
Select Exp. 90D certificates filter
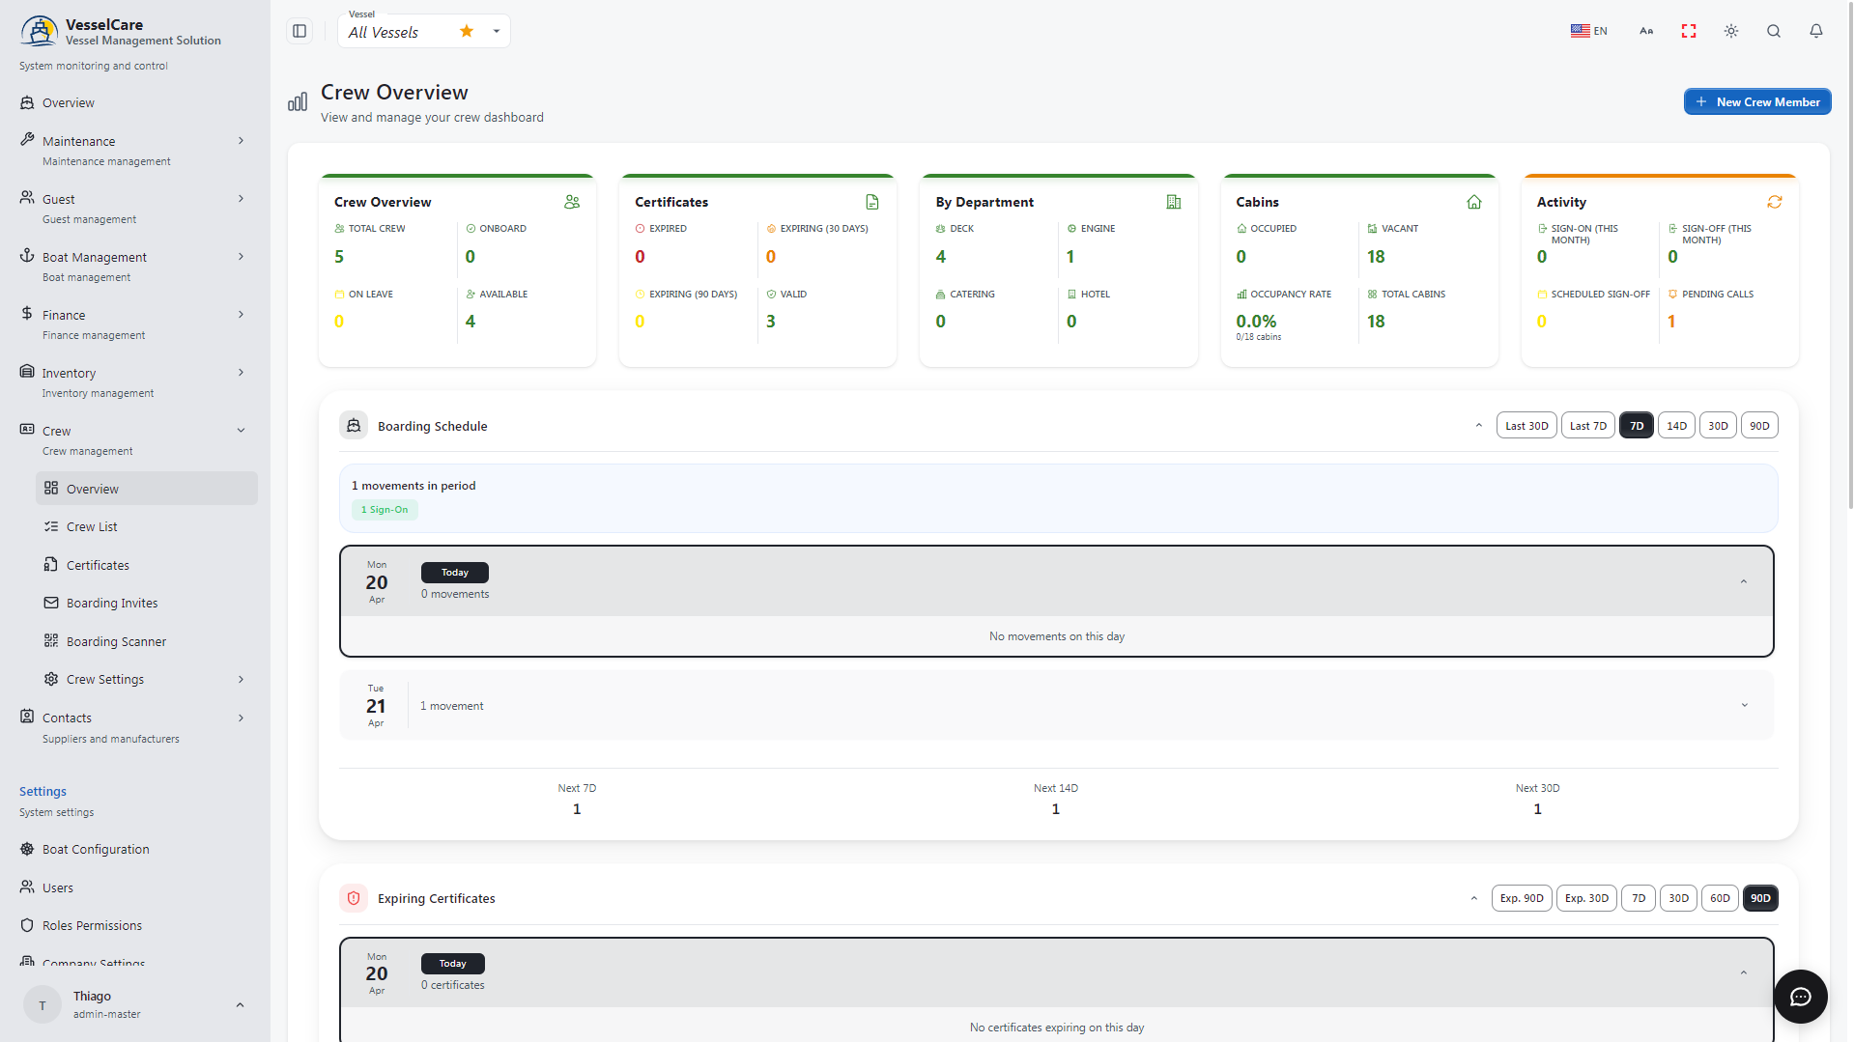(1522, 898)
